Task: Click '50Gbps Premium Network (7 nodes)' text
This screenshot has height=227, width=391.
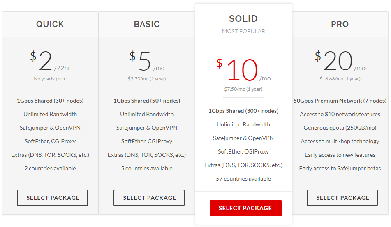Action: 340,101
